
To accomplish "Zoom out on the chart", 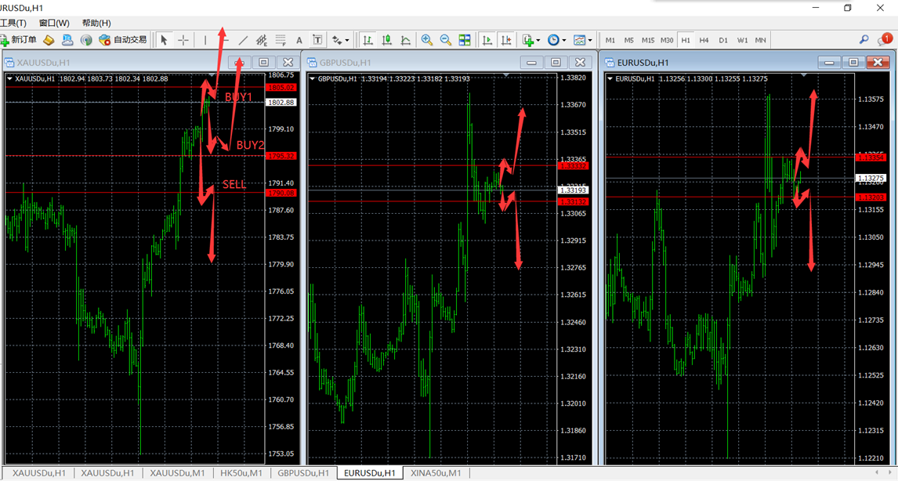I will [446, 40].
